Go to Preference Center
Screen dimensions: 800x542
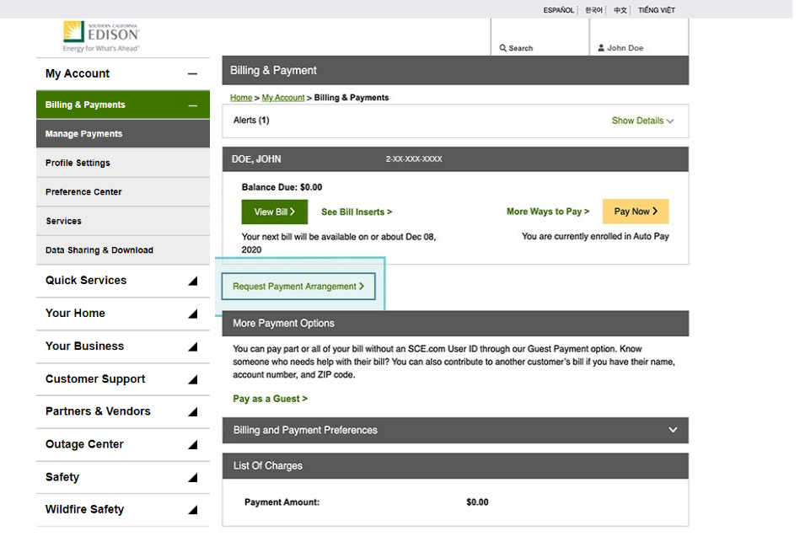[123, 192]
